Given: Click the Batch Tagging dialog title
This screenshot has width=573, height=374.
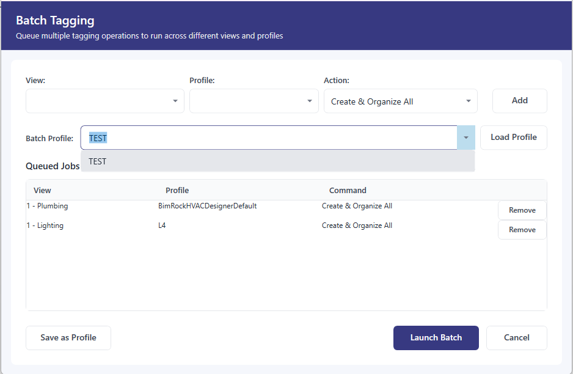Looking at the screenshot, I should [55, 20].
